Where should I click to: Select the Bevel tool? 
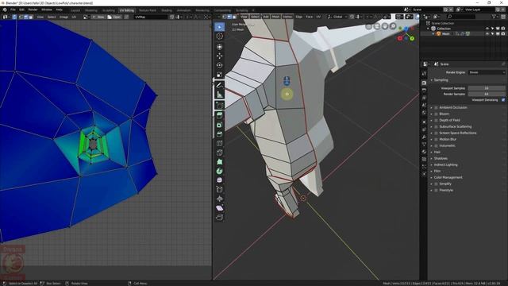[x=220, y=134]
